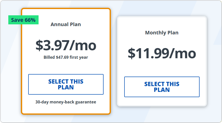This screenshot has width=222, height=123.
Task: Select the Annual Plan button
Action: coord(66,84)
